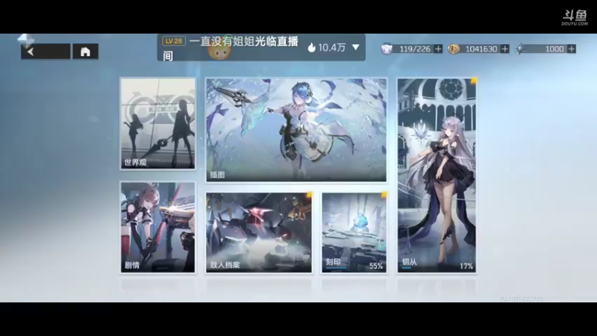Expand the stream title dropdown arrow
Image resolution: width=597 pixels, height=336 pixels.
tap(356, 47)
